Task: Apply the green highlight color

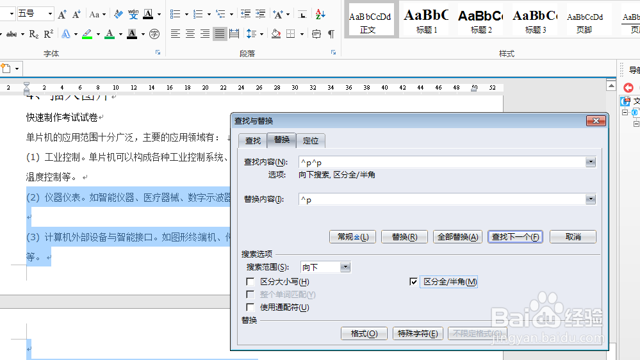Action: point(87,34)
